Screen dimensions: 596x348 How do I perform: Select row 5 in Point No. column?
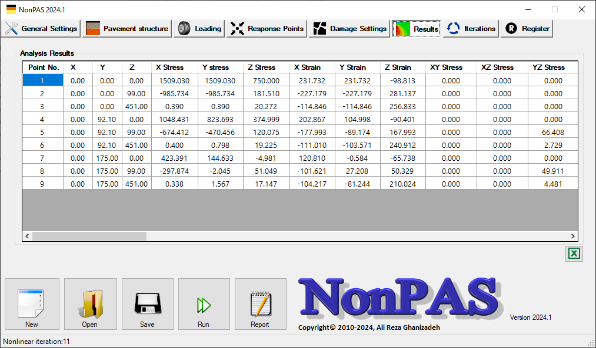click(x=42, y=133)
